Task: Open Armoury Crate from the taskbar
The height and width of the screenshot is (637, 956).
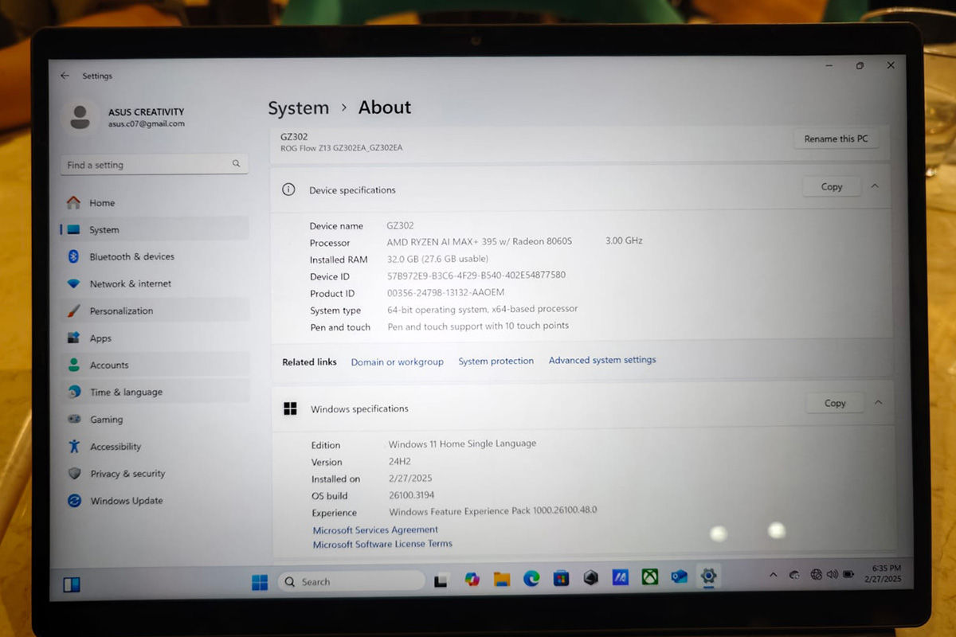Action: 590,578
